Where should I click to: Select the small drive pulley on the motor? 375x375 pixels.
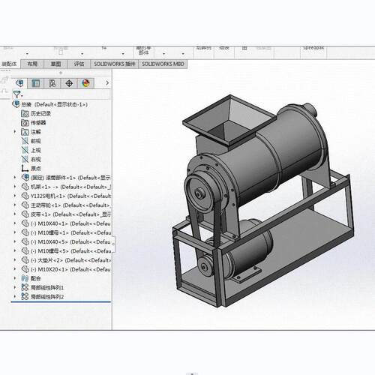click(205, 267)
